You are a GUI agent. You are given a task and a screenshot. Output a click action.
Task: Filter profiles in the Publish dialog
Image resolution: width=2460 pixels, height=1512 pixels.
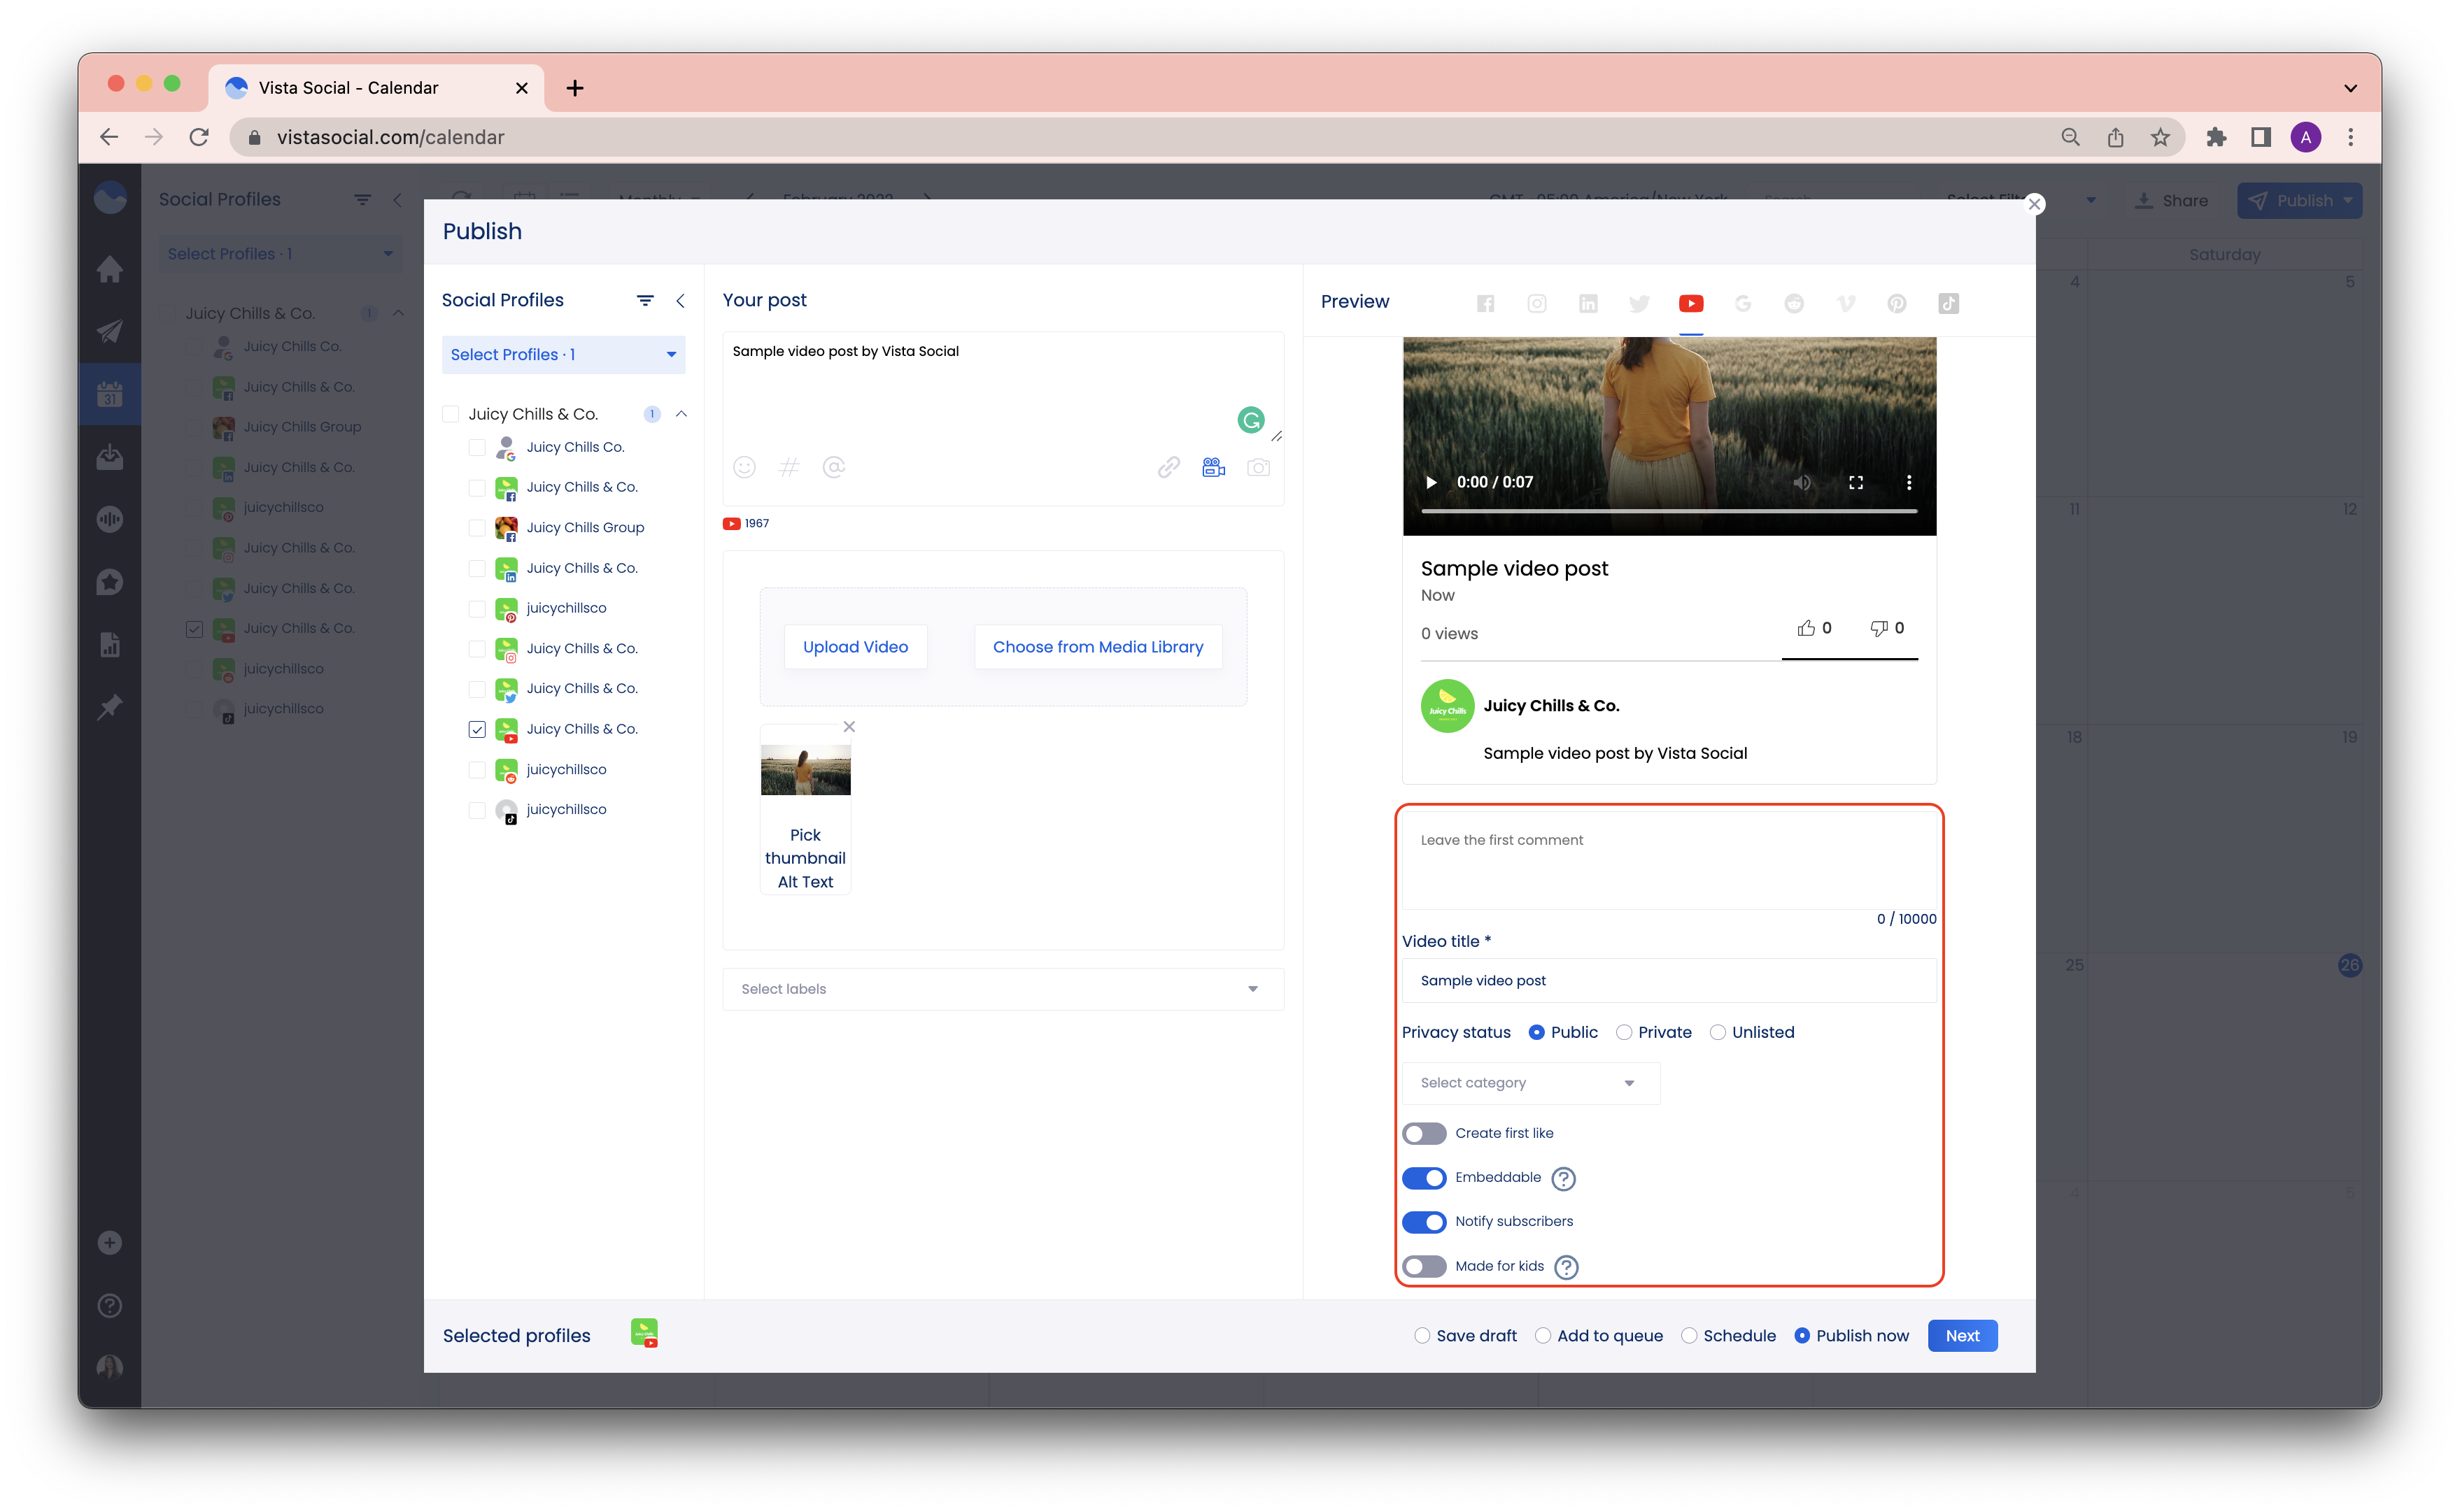(644, 300)
